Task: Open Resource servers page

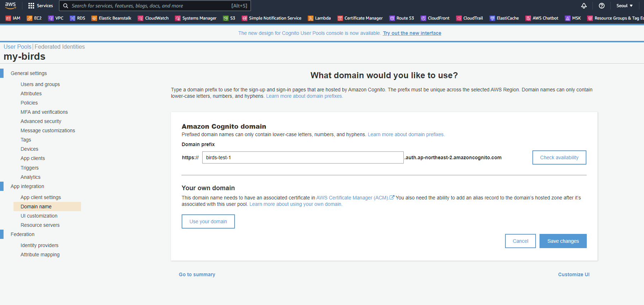Action: coord(40,225)
